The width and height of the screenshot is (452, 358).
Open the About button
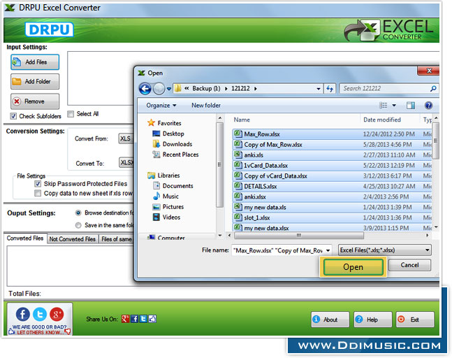click(330, 320)
